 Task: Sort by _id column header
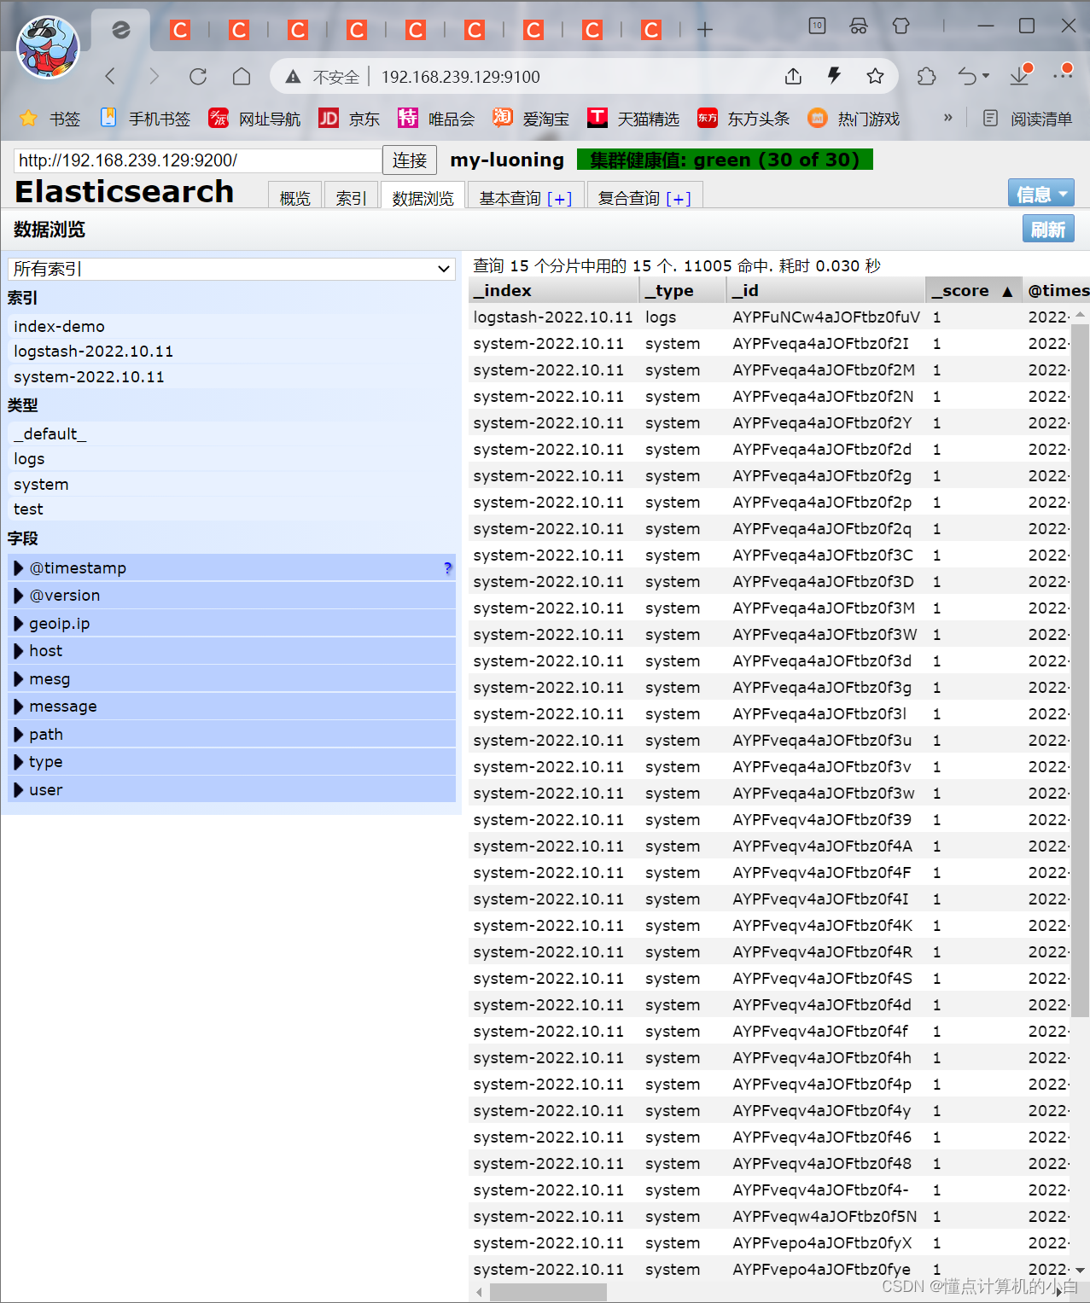825,290
